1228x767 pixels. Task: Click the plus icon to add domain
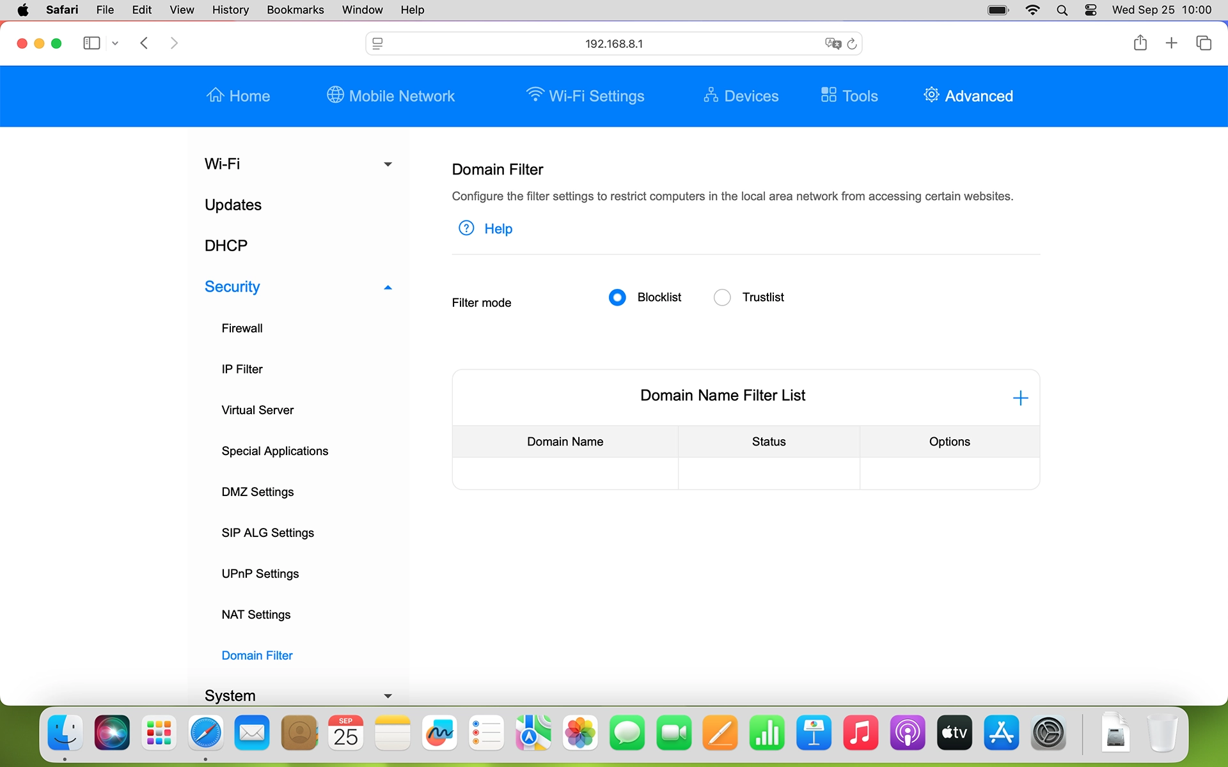[1020, 398]
